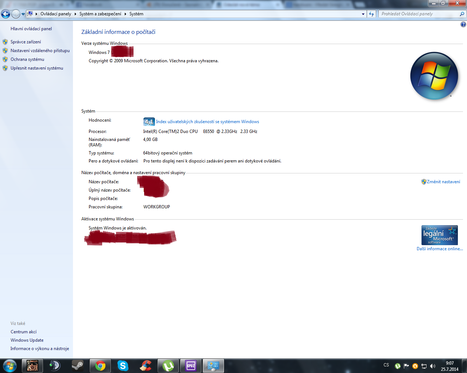Open Hlavní ovládací panel link
The width and height of the screenshot is (467, 373).
[x=31, y=29]
